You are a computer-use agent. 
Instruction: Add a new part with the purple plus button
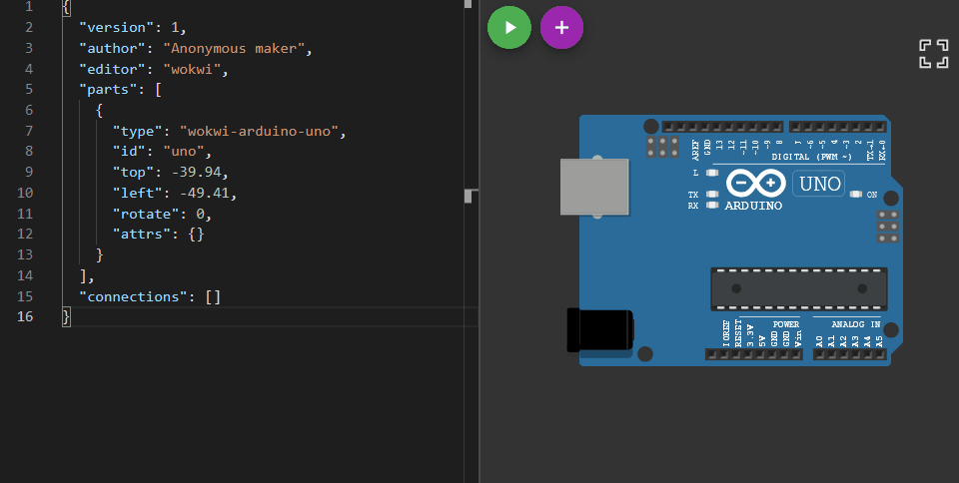pos(561,28)
